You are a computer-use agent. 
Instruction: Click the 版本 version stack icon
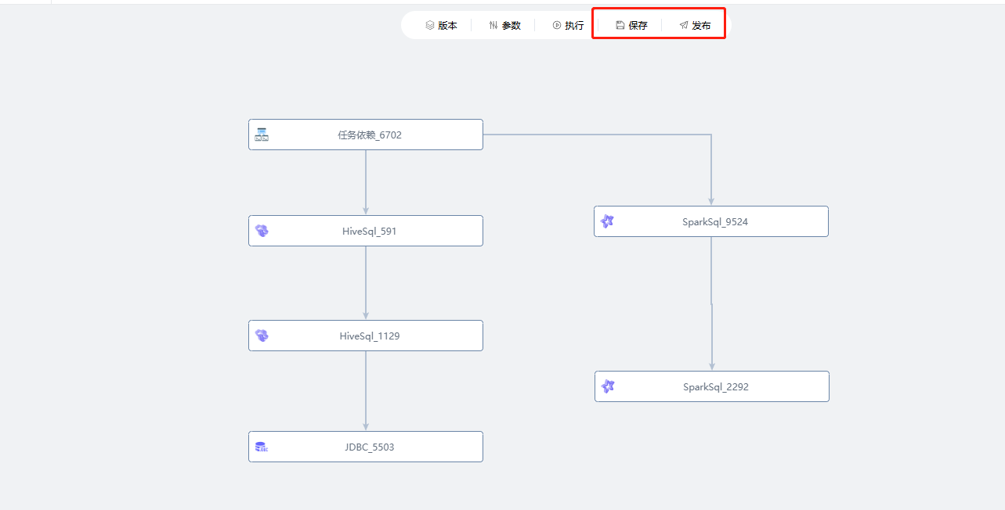pos(430,25)
